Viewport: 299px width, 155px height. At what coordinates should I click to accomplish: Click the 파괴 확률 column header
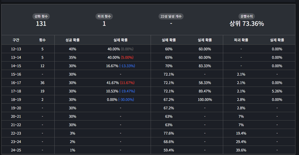(241, 40)
